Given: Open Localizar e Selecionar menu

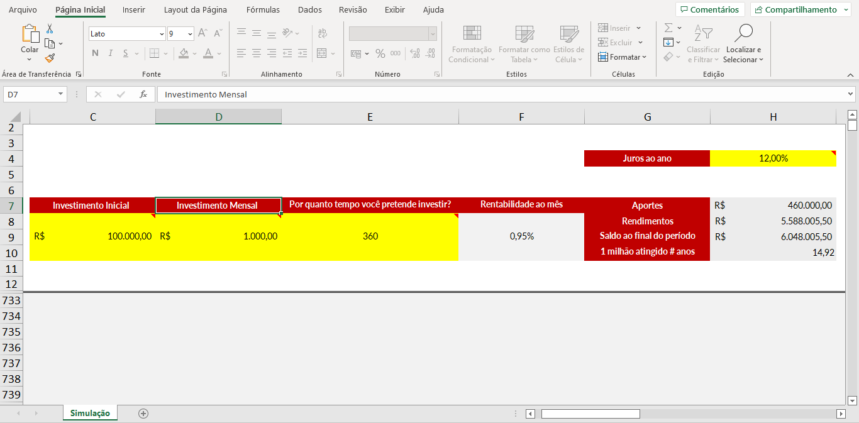Looking at the screenshot, I should pyautogui.click(x=743, y=44).
